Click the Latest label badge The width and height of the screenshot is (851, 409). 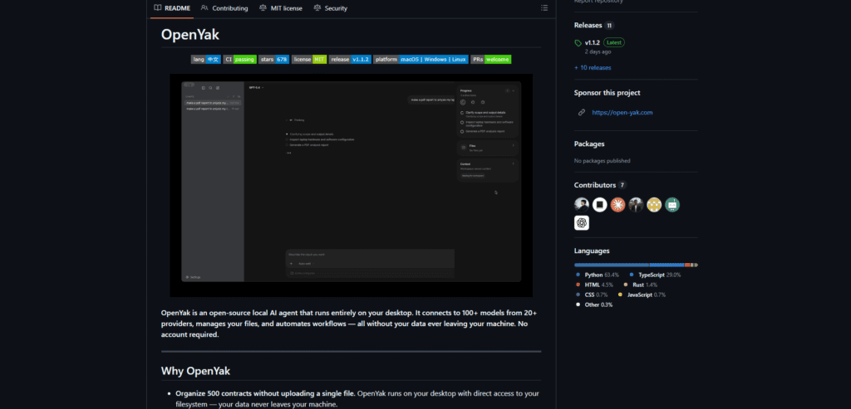(x=614, y=42)
